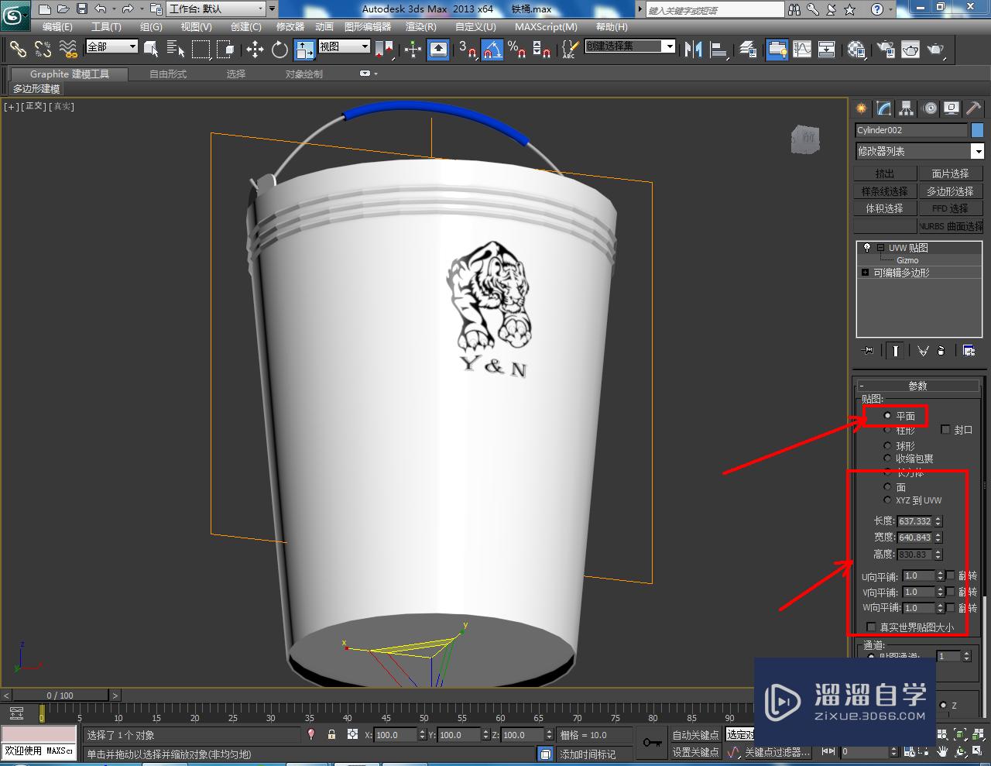The width and height of the screenshot is (991, 766).
Task: Click the Unlink Selection tool
Action: click(43, 49)
